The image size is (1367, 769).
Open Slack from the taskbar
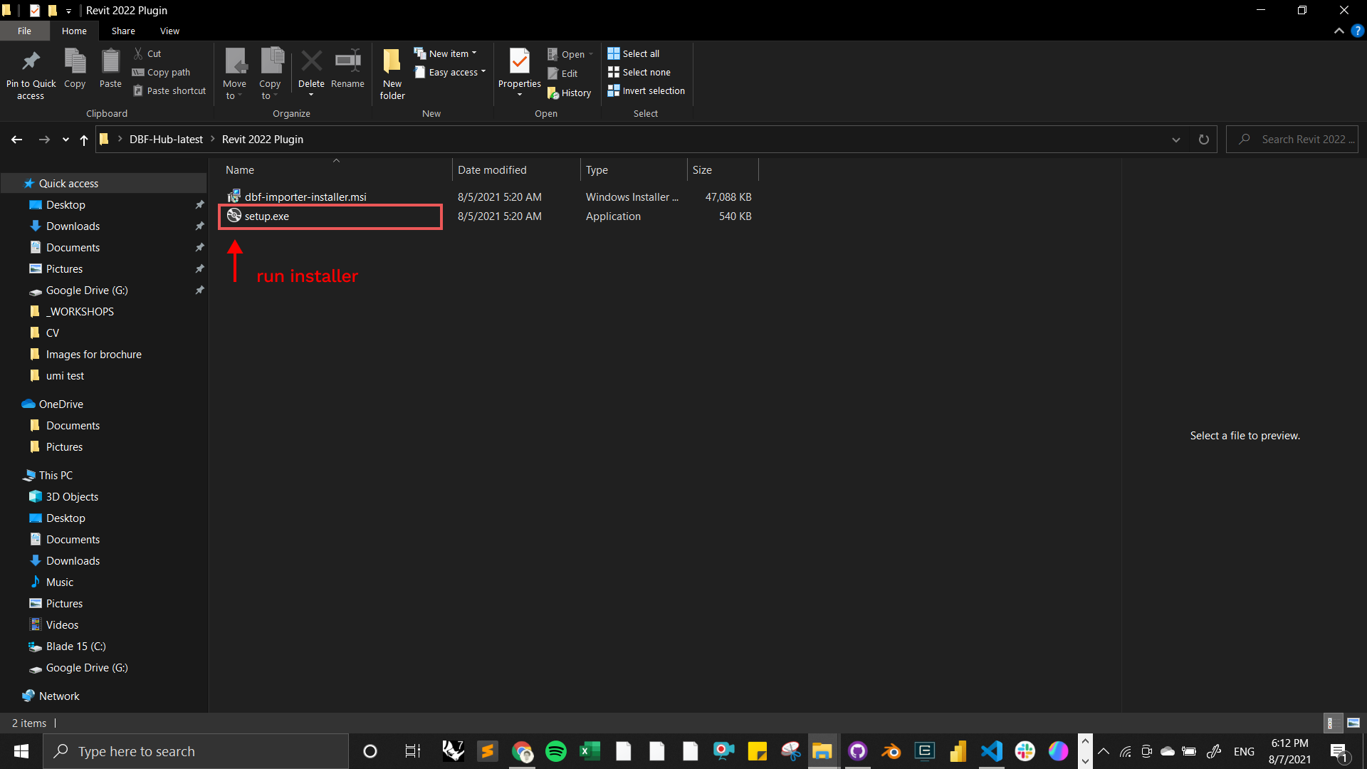[1025, 751]
